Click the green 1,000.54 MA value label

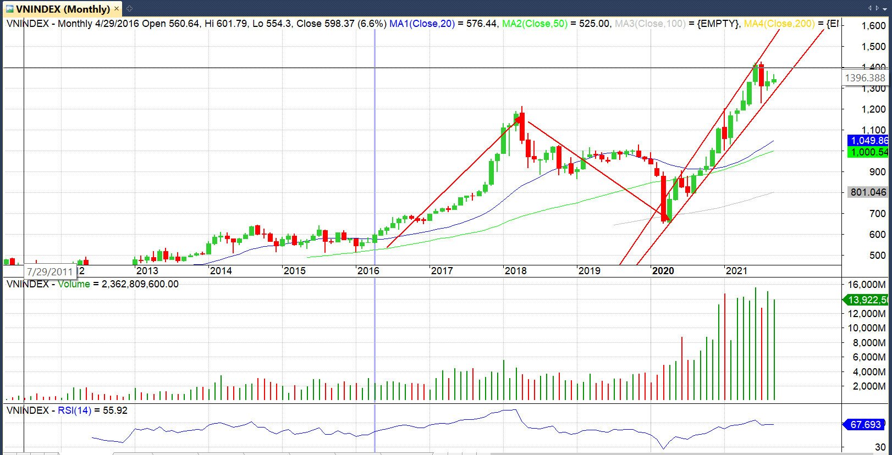click(x=868, y=152)
